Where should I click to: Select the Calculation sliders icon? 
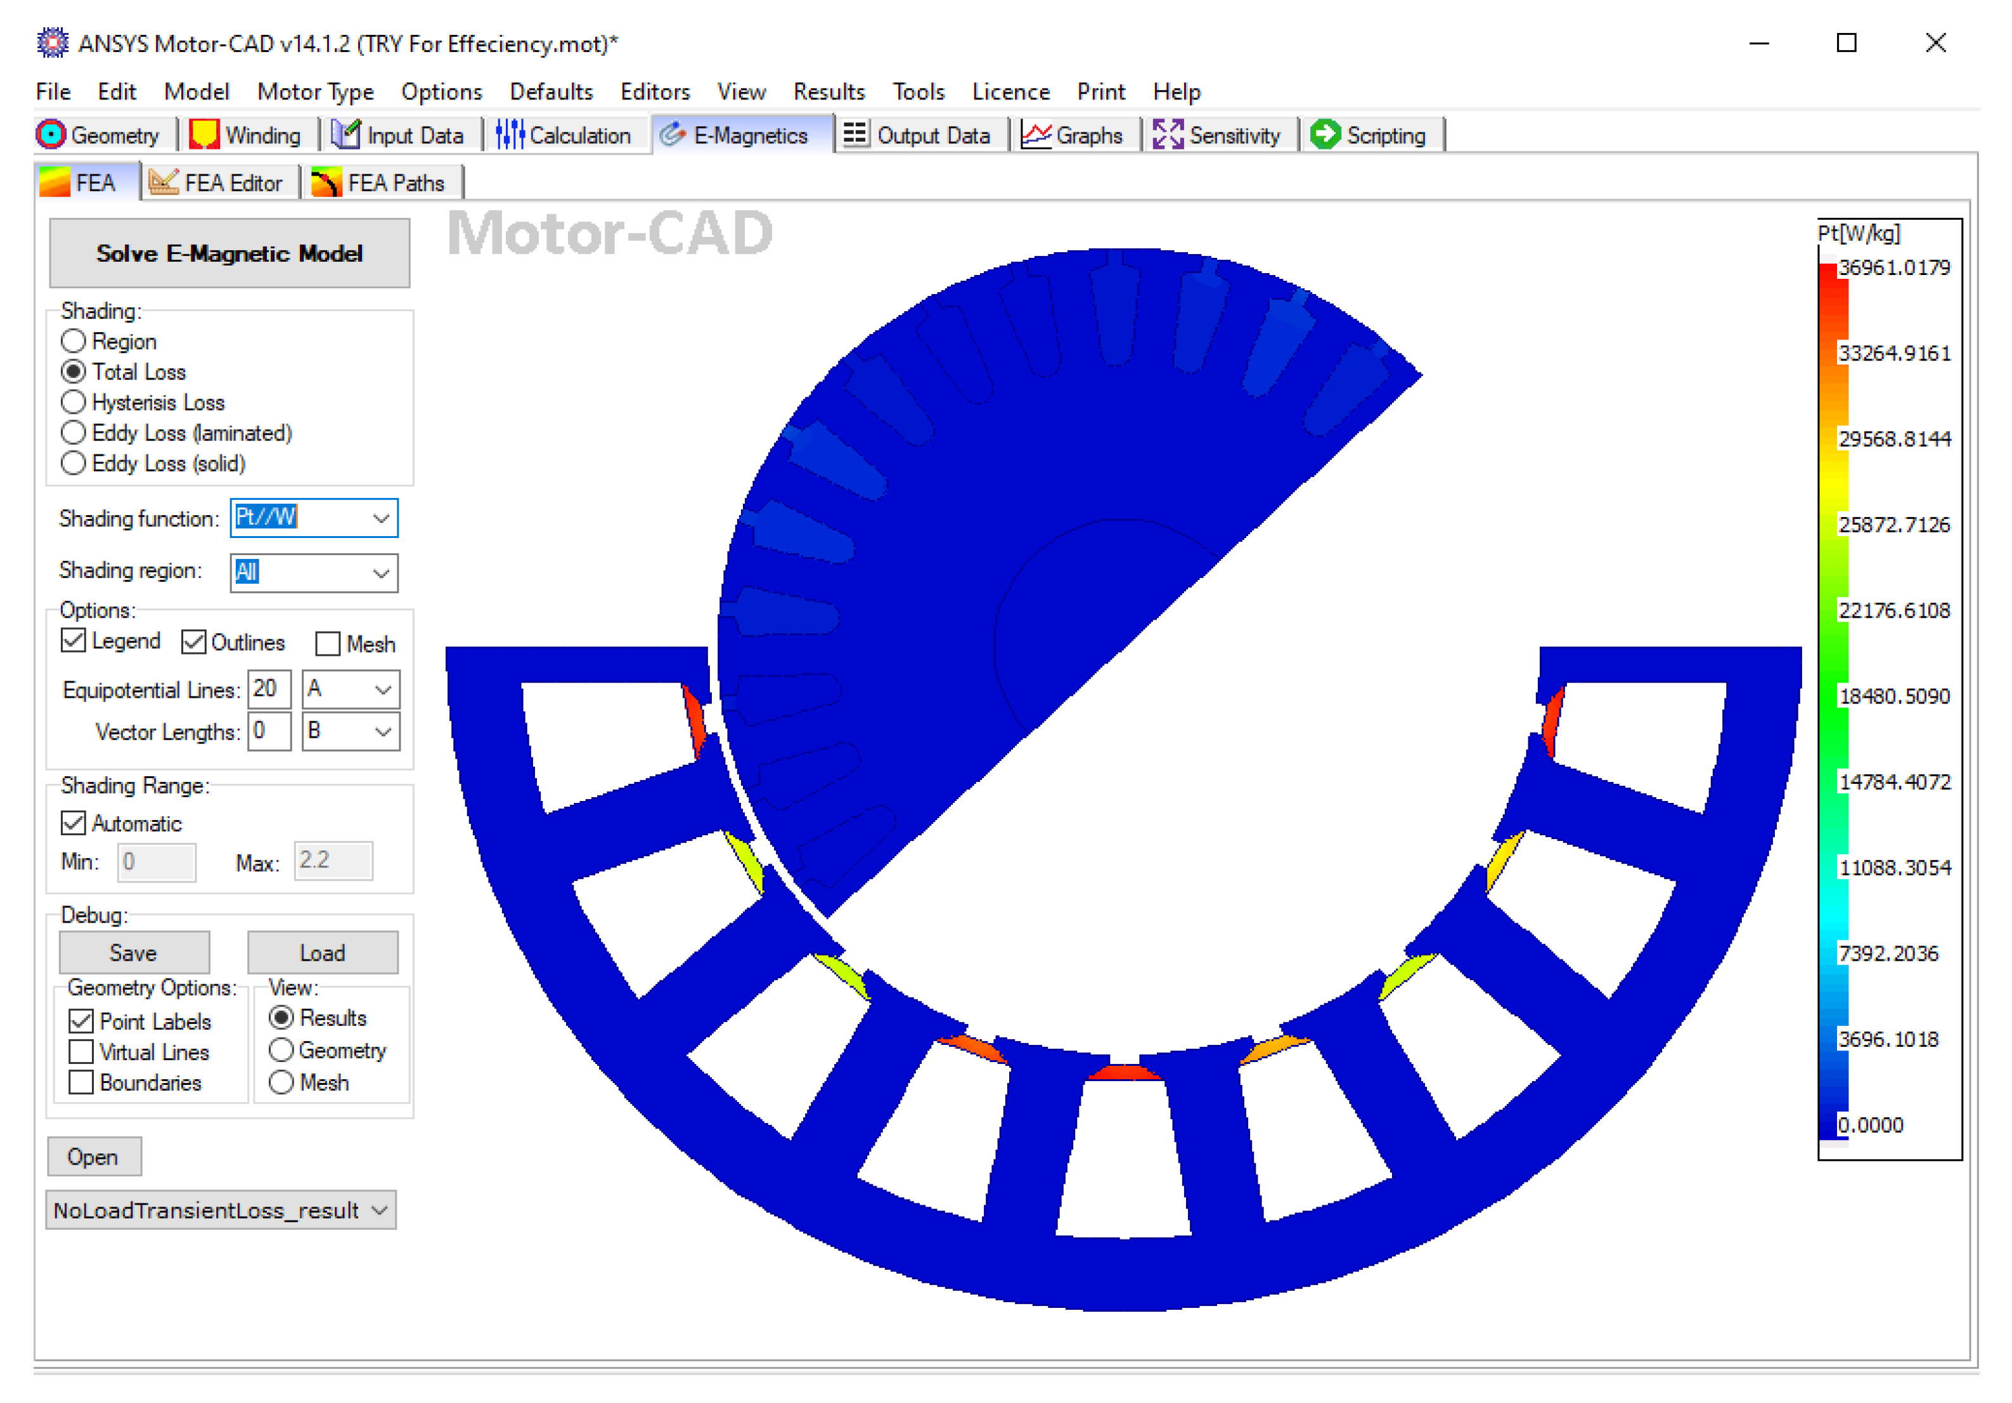point(509,135)
